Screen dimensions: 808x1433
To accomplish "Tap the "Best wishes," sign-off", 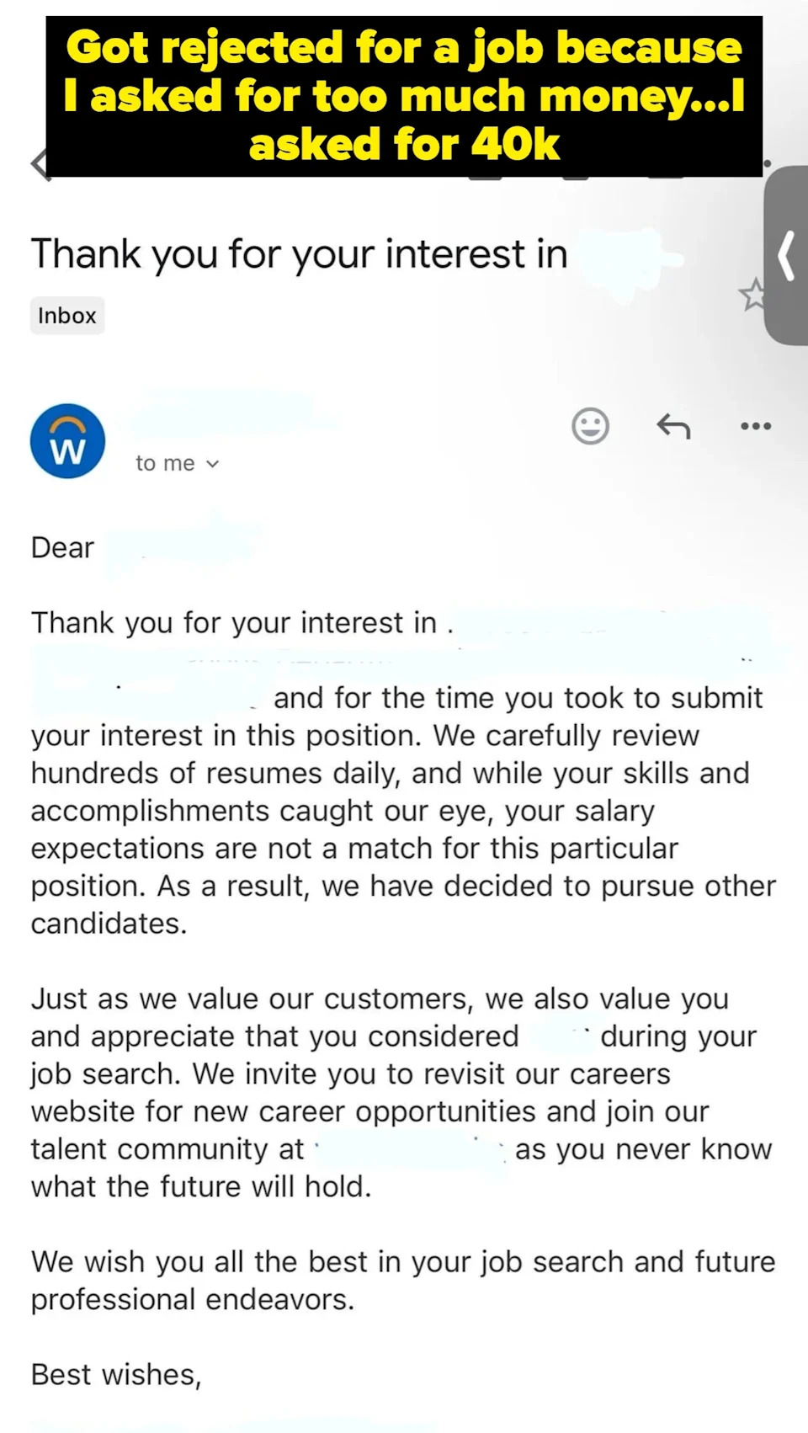I will 116,1375.
